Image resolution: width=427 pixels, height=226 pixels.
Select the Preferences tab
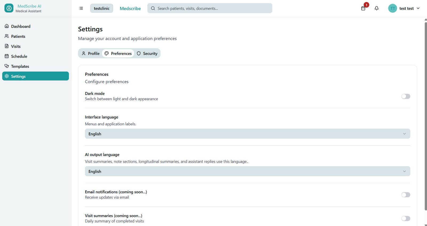click(x=118, y=53)
